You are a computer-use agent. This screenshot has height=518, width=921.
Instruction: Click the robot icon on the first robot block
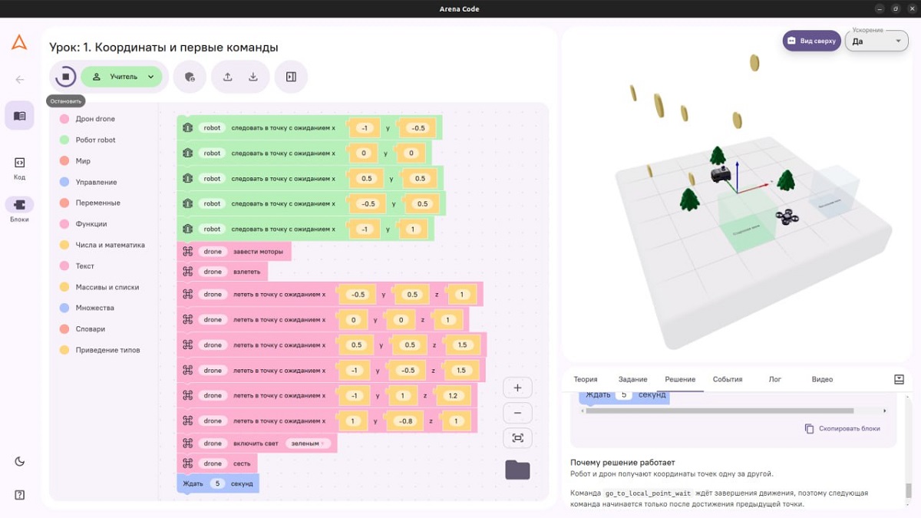(x=187, y=128)
